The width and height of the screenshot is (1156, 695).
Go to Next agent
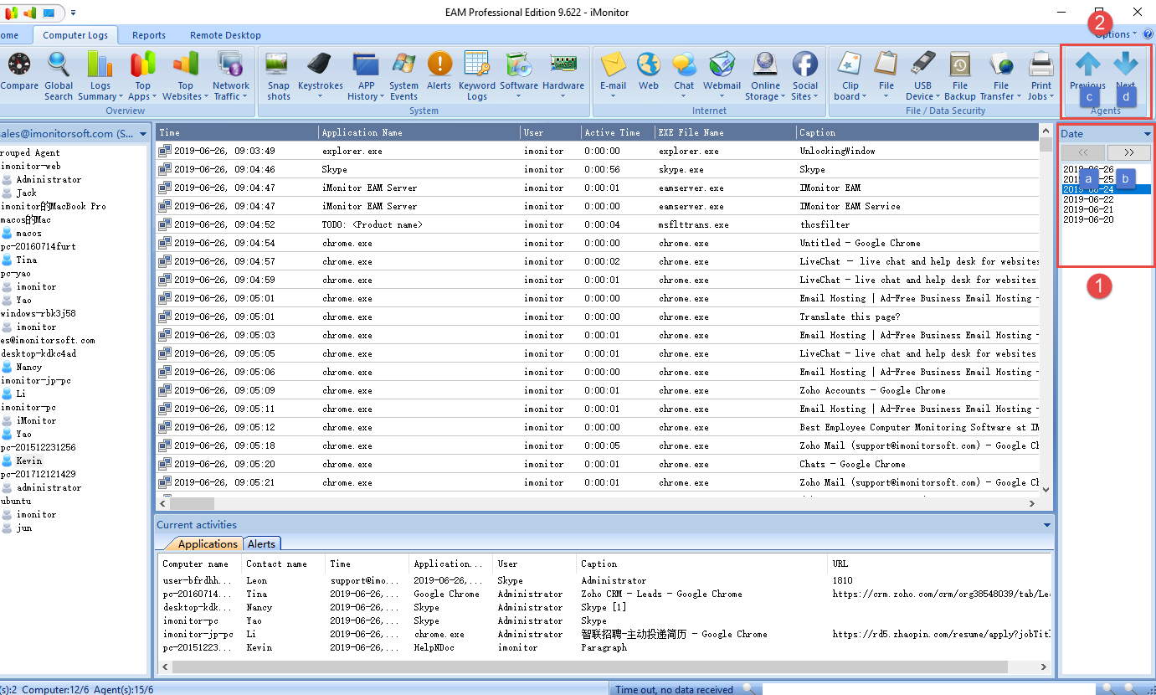coord(1126,72)
